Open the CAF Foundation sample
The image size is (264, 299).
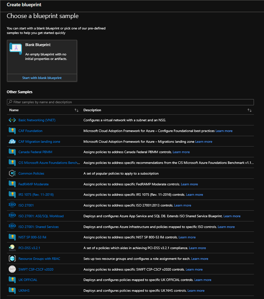pos(30,131)
